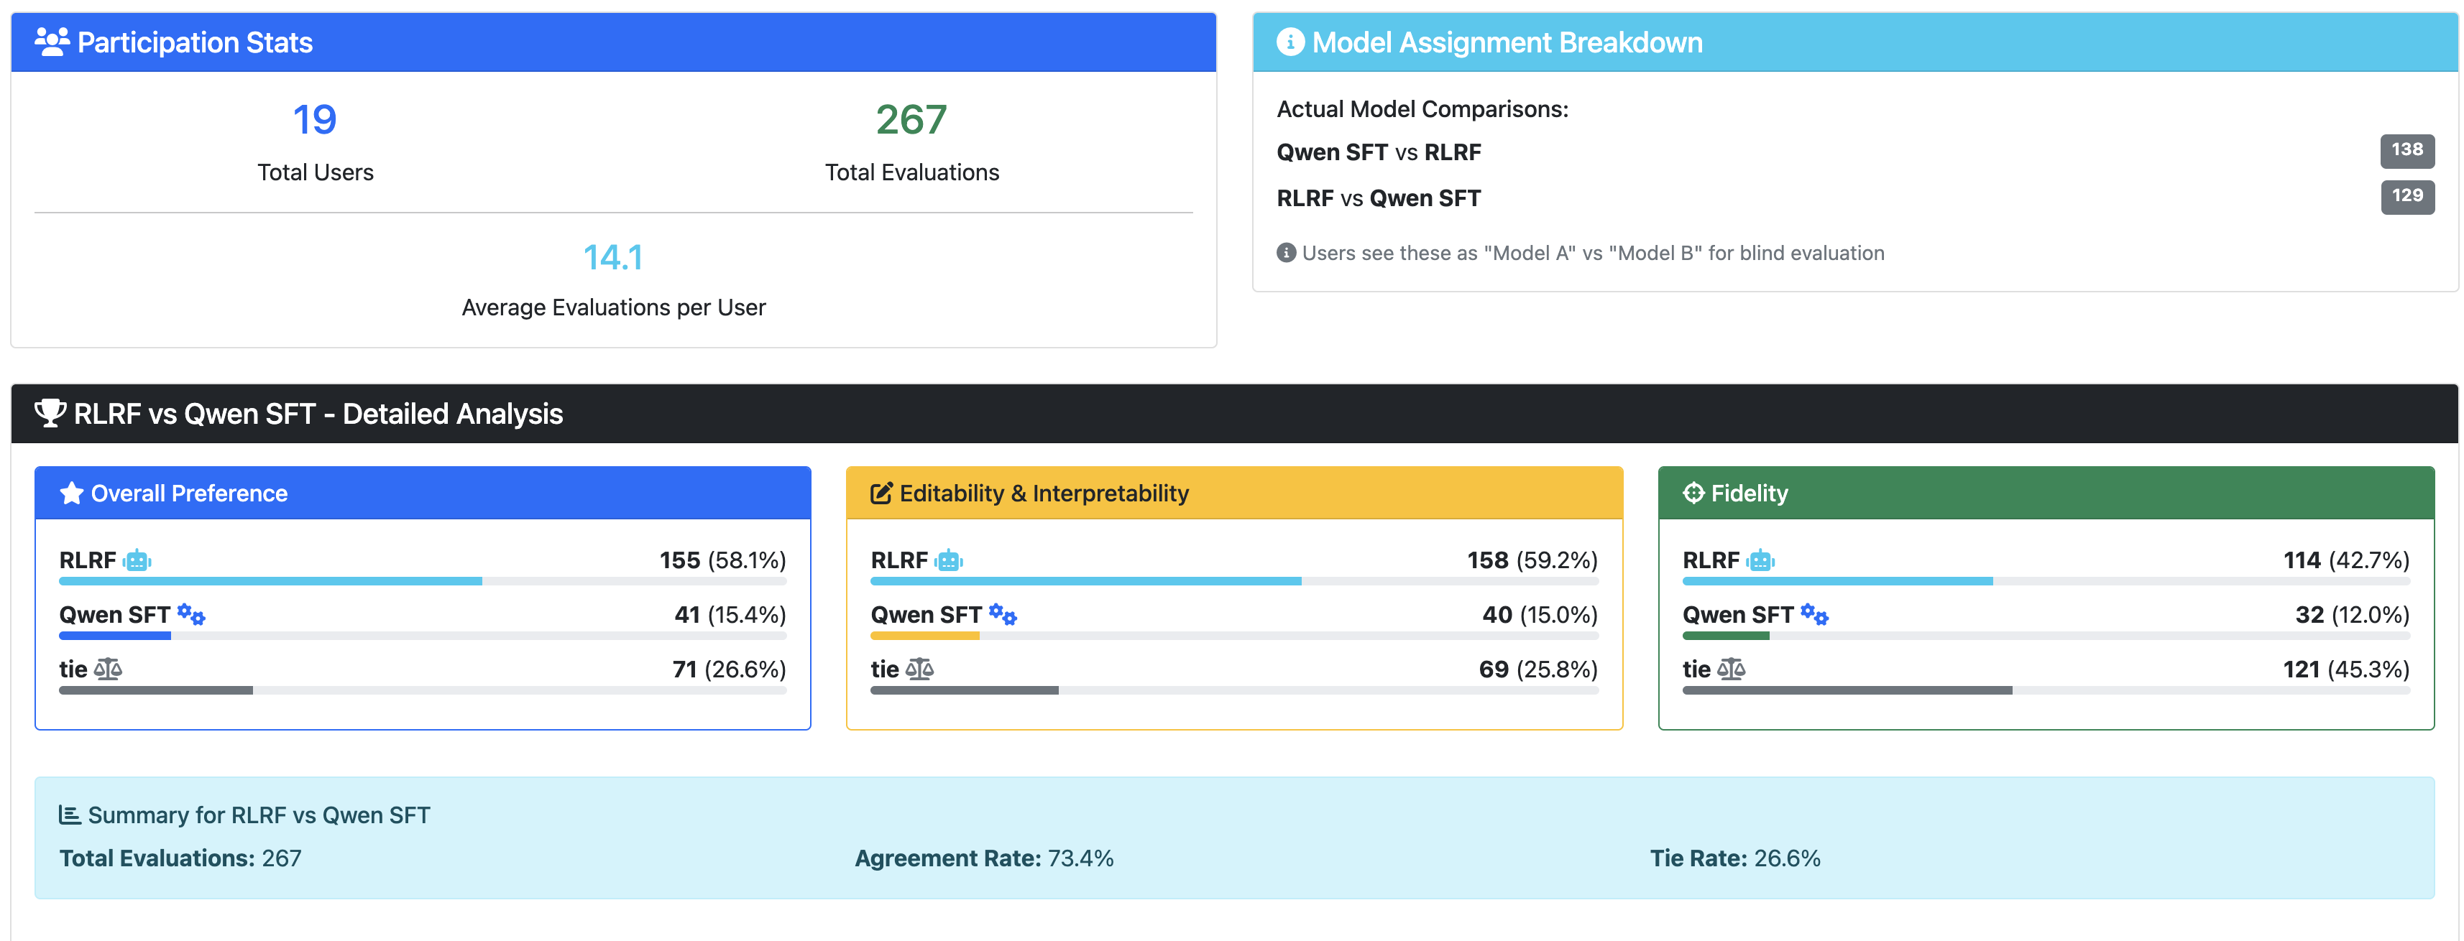
Task: Click the chart icon in the Summary section
Action: [x=69, y=815]
